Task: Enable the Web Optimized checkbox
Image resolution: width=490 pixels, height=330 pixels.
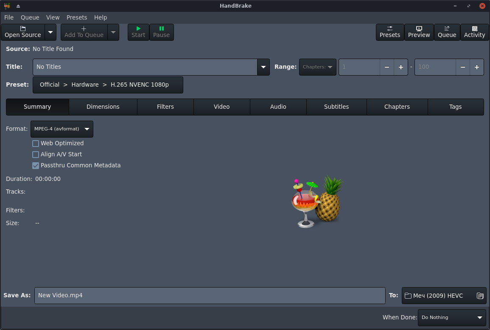Action: (x=36, y=144)
